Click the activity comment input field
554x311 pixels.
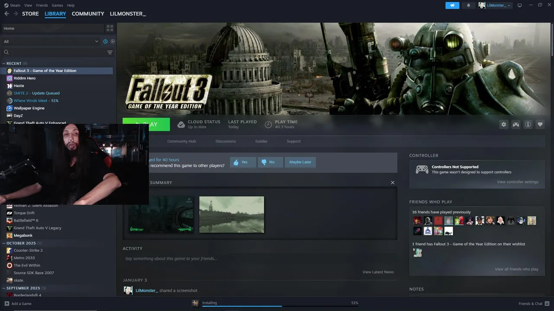pos(259,259)
